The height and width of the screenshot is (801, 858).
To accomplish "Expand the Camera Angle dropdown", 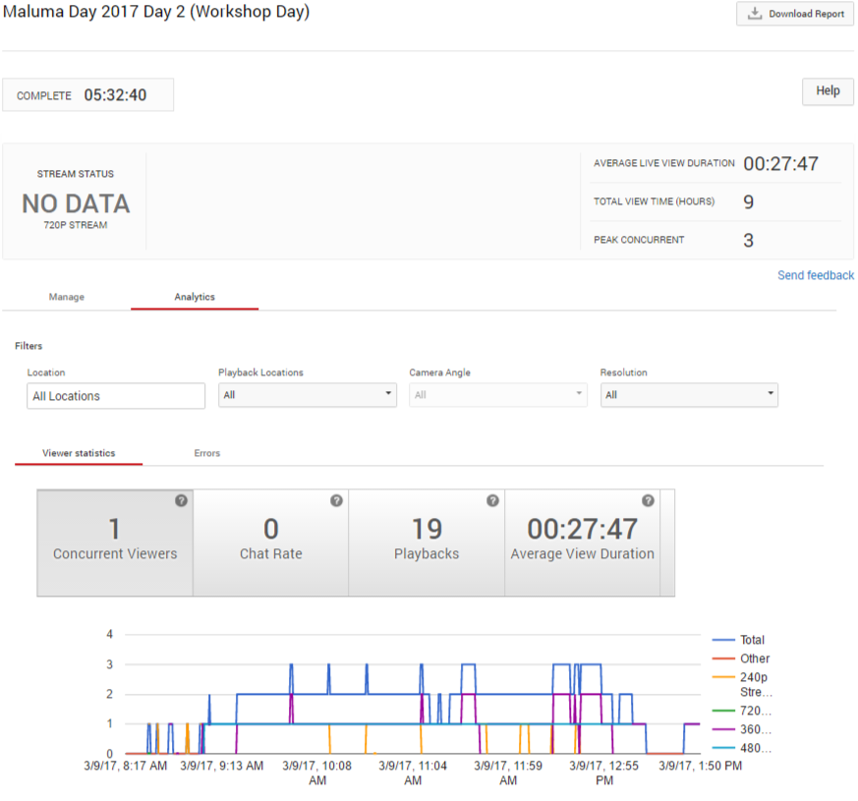I will [x=497, y=395].
